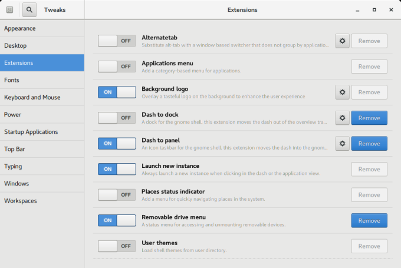Disable the Background logo switch
The height and width of the screenshot is (268, 401).
pos(117,92)
